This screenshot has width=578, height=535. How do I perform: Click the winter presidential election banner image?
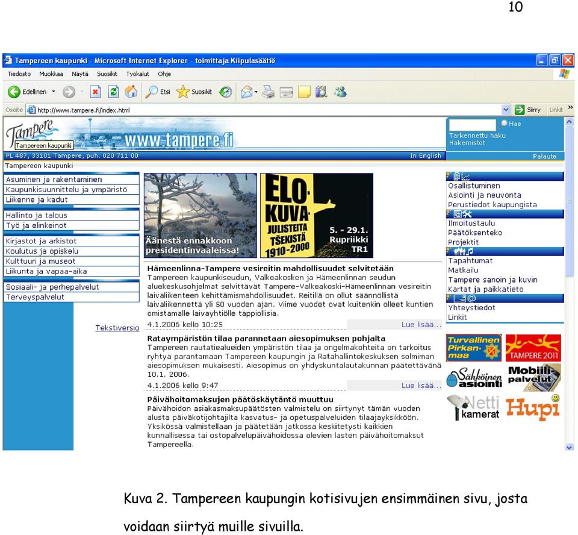click(x=200, y=216)
